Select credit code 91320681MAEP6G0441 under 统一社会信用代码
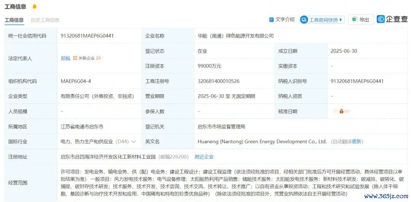The image size is (411, 202). coord(87,36)
